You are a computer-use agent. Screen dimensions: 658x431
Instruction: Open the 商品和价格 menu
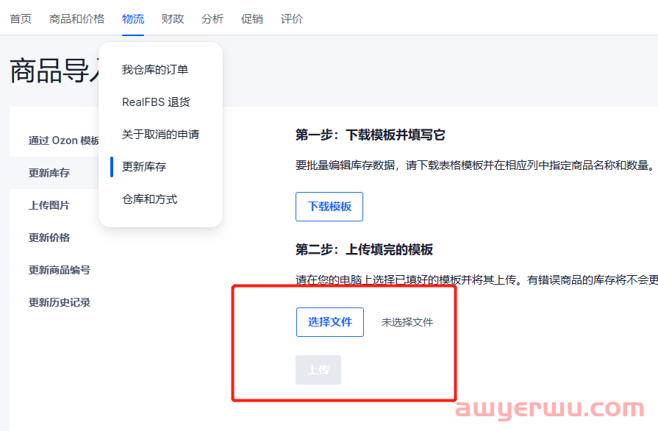click(76, 19)
